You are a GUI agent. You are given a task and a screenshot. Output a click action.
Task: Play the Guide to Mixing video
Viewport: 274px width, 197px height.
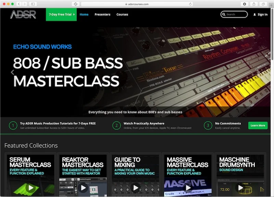(136, 188)
